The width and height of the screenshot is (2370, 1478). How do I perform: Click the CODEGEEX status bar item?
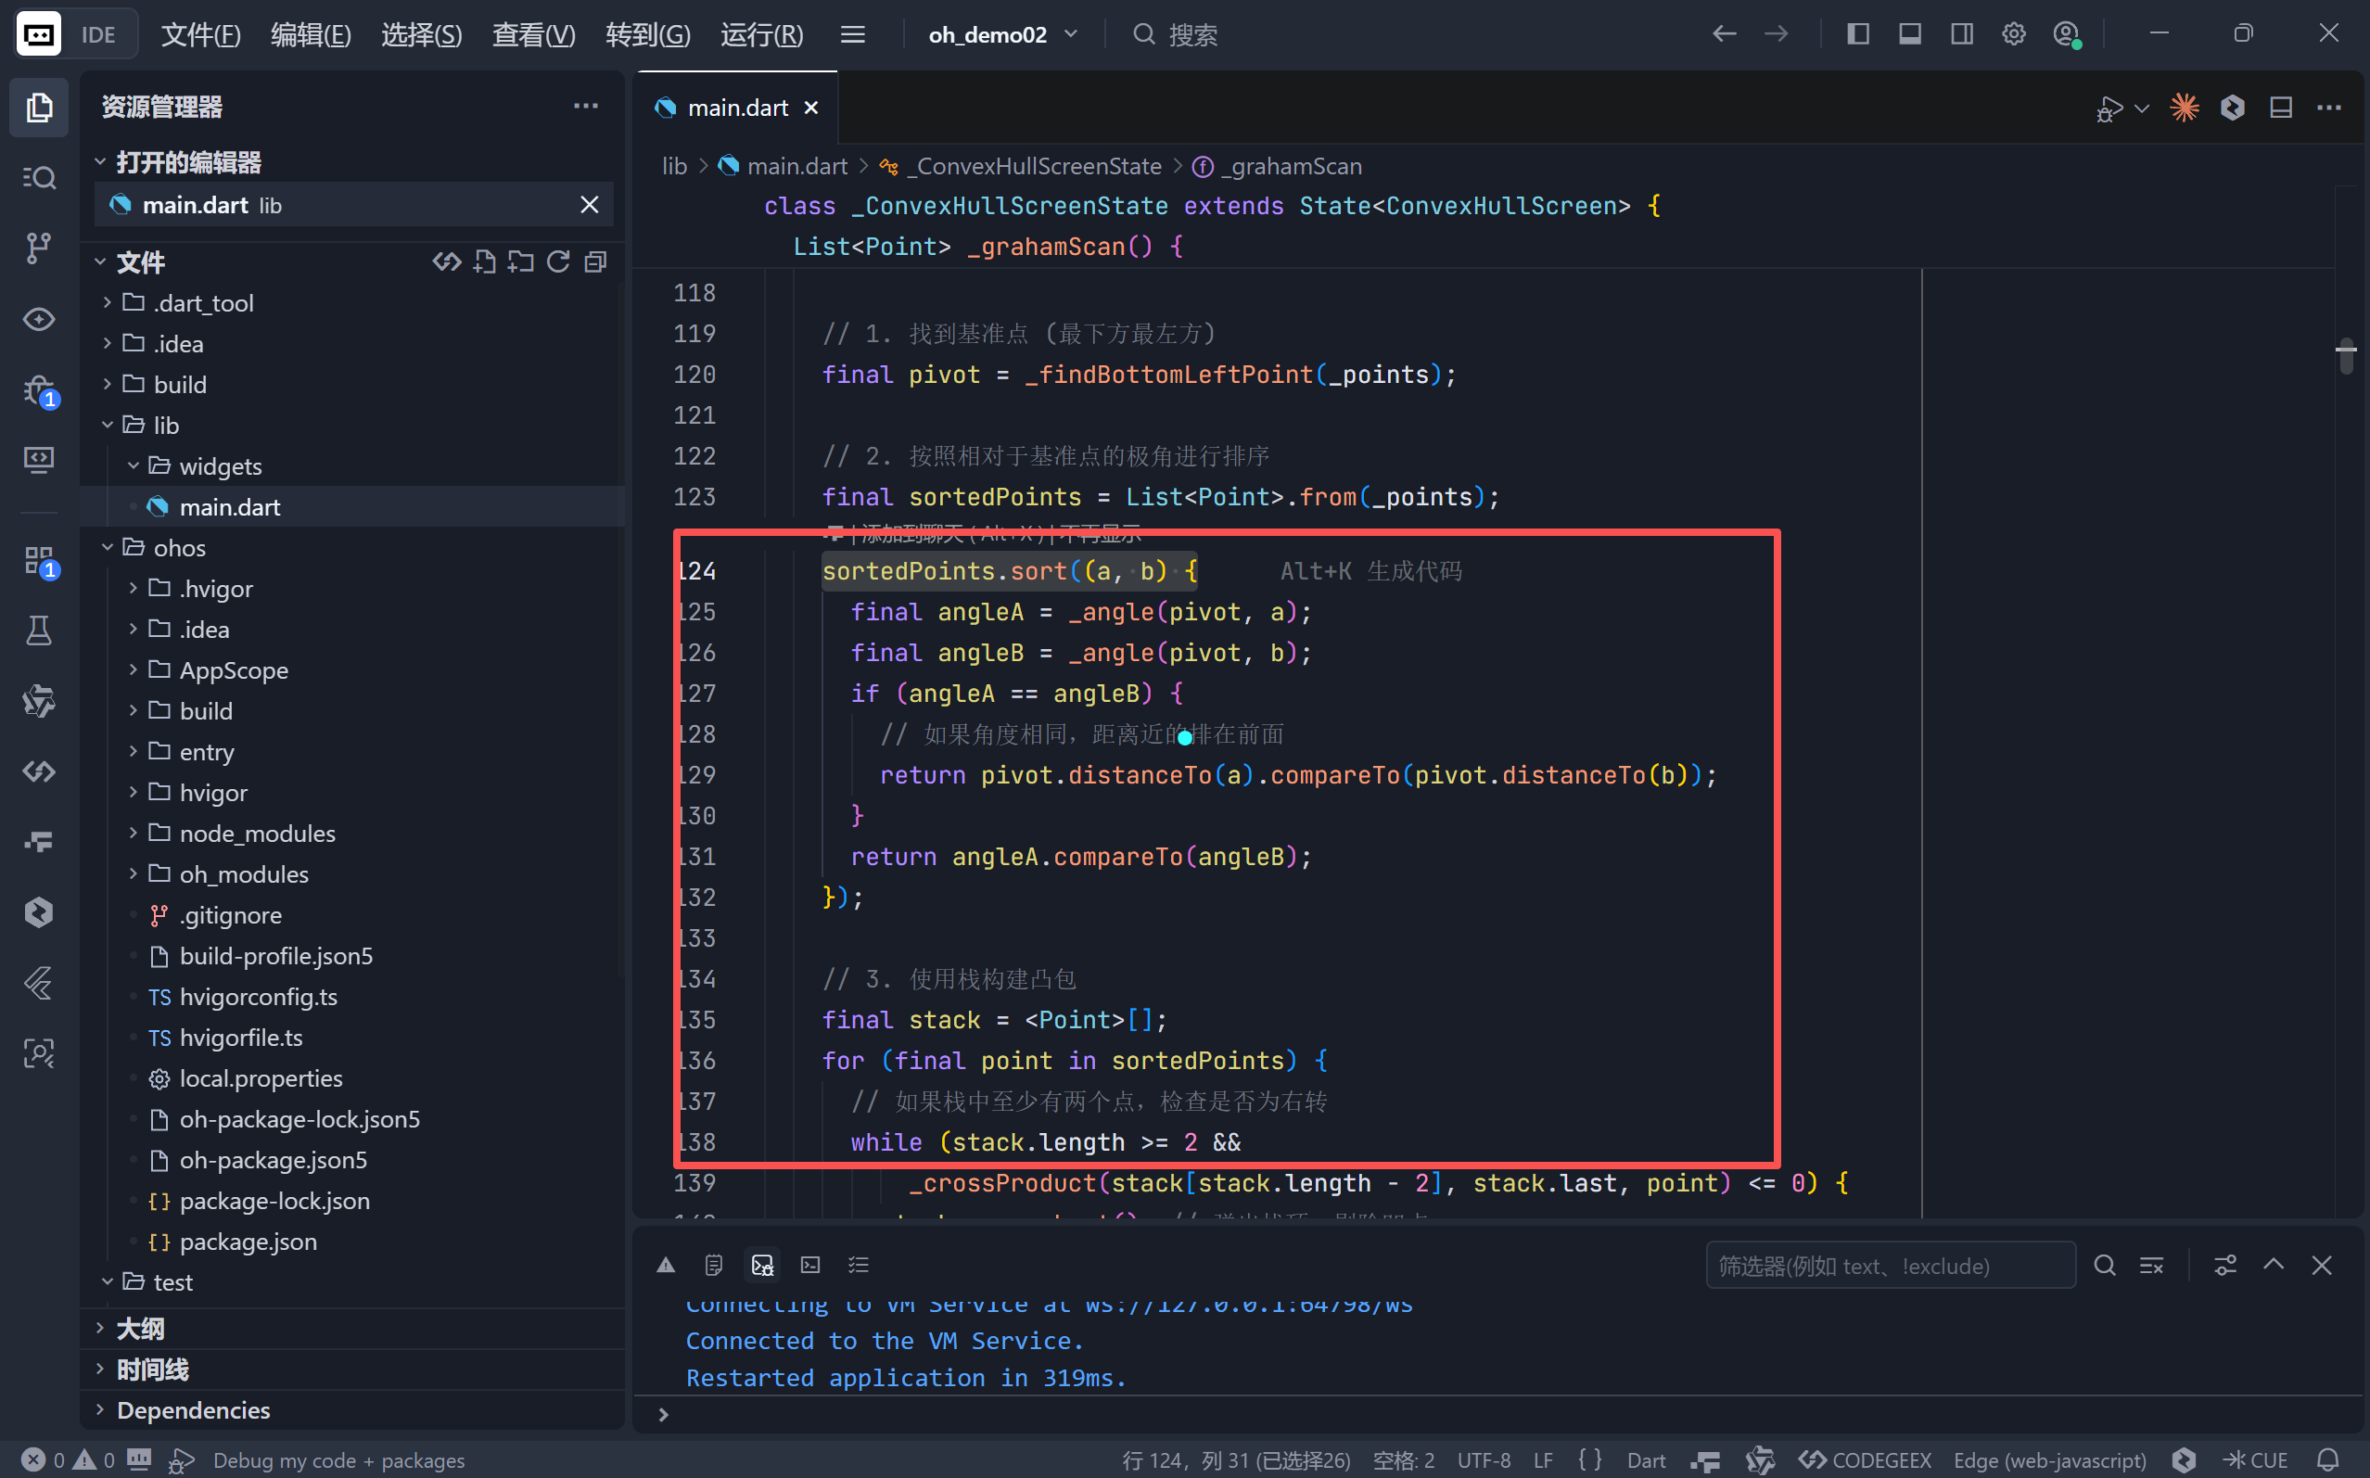pyautogui.click(x=1865, y=1459)
